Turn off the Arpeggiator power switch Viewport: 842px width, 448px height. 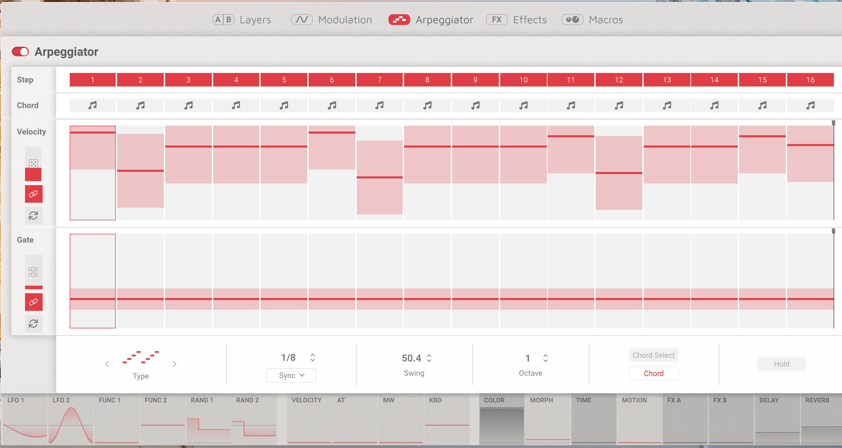point(20,52)
